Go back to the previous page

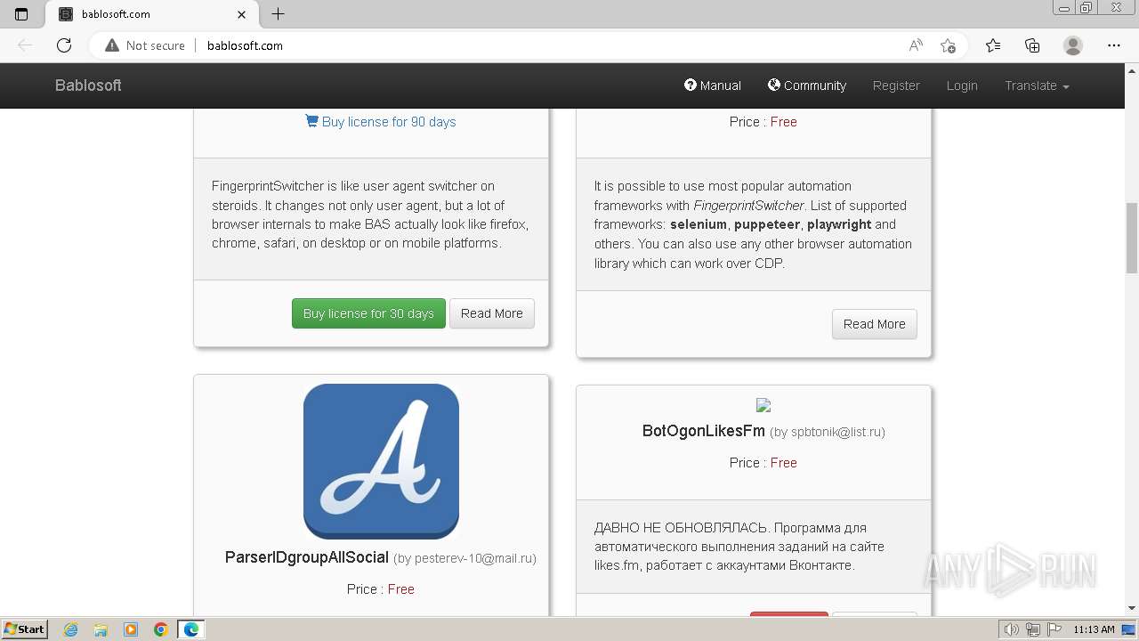click(x=25, y=45)
